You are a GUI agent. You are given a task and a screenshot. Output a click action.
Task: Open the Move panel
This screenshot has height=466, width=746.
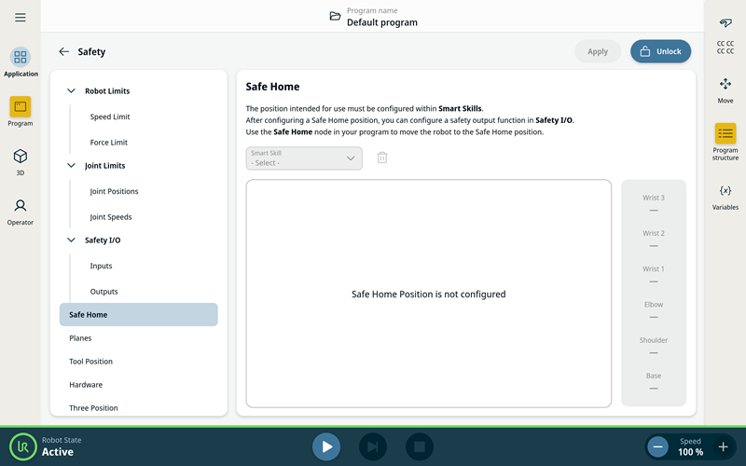click(725, 89)
